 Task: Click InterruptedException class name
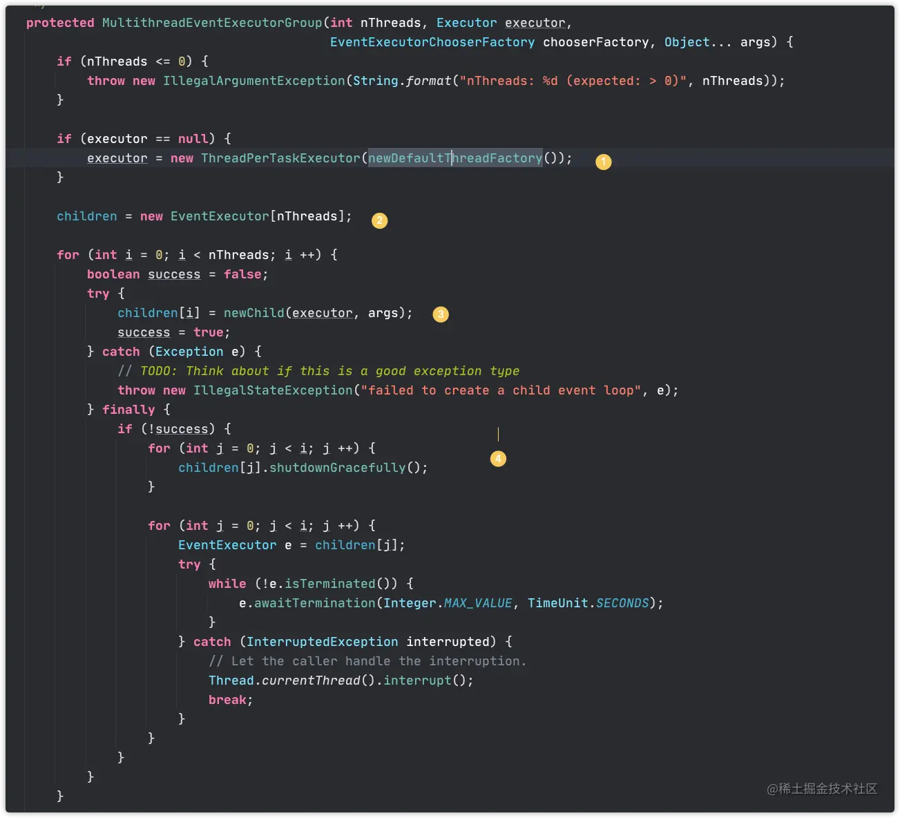323,642
